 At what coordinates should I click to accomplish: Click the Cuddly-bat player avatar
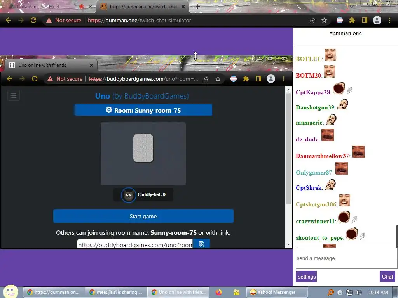128,195
